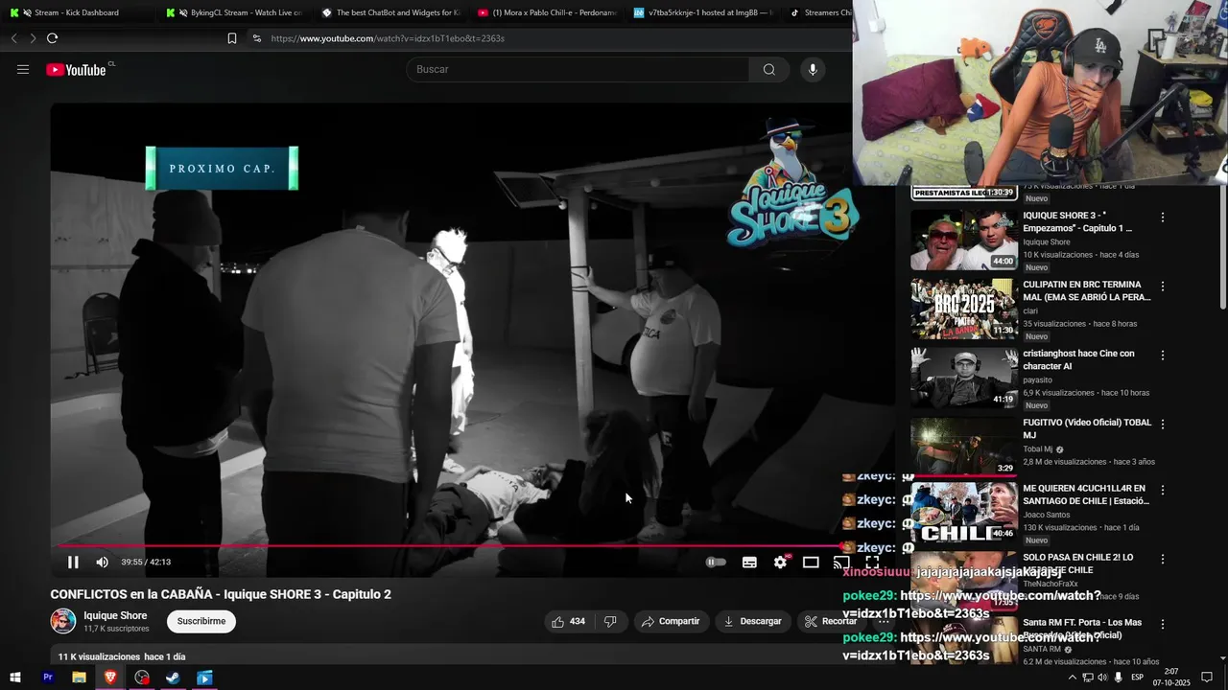Switch to The best ChatBot and Widgets tab
The width and height of the screenshot is (1228, 690).
click(x=390, y=12)
